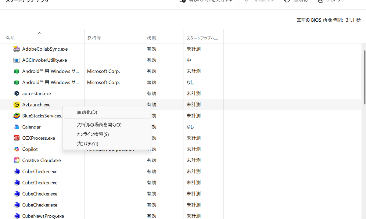
Task: Click the CubeNewsProxy.exe app icon
Action: pos(16,216)
